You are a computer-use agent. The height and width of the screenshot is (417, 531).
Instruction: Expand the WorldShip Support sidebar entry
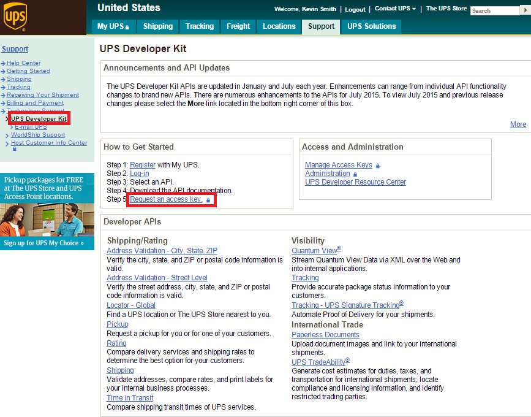click(x=37, y=134)
